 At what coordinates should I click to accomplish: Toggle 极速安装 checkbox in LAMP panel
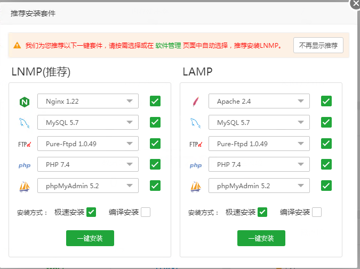262,212
